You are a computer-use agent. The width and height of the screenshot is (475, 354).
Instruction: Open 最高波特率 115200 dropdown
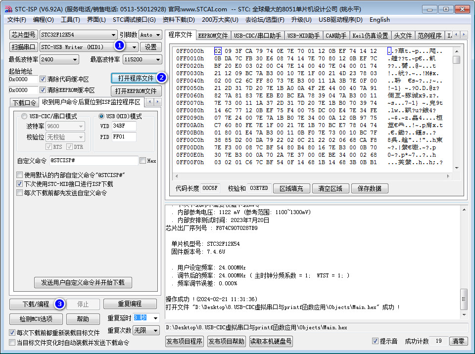pyautogui.click(x=158, y=60)
